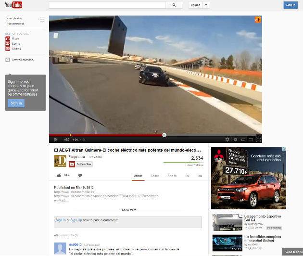Open the uploader channel name link
This screenshot has height=256, width=303.
point(77,157)
